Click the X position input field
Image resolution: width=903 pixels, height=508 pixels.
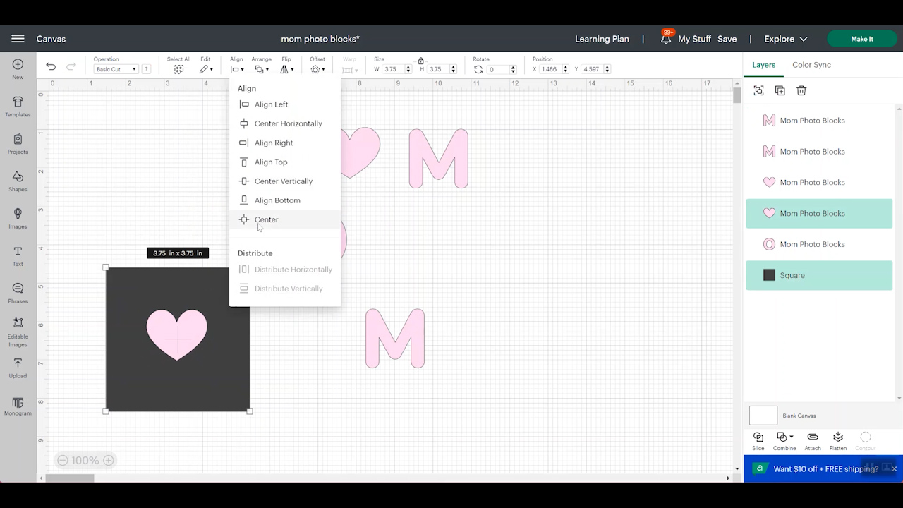point(550,69)
